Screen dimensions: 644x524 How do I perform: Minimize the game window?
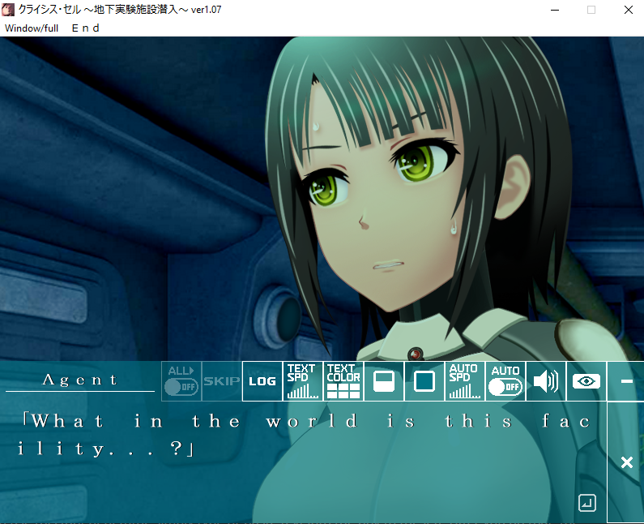coord(555,10)
